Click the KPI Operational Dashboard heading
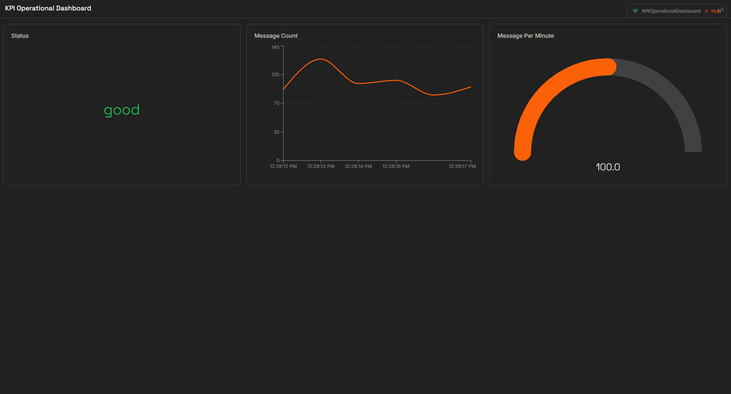 [47, 8]
